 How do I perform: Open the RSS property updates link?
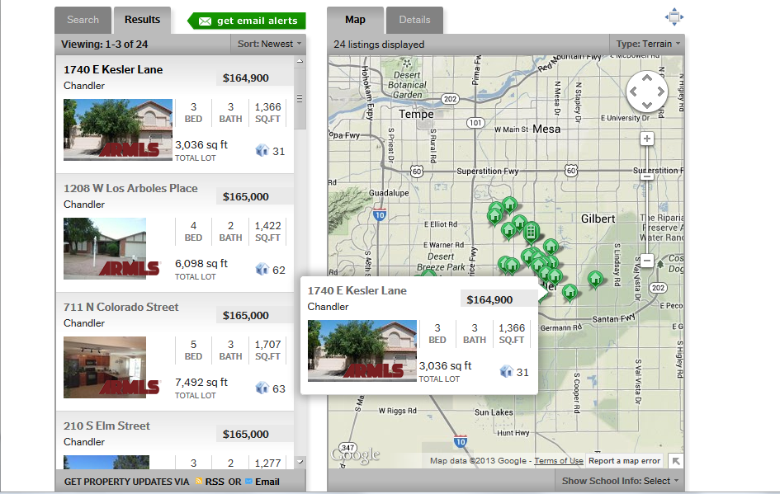(215, 482)
